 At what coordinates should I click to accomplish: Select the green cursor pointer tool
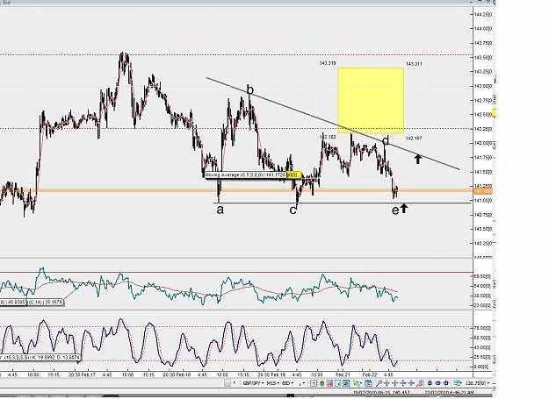[x=356, y=383]
